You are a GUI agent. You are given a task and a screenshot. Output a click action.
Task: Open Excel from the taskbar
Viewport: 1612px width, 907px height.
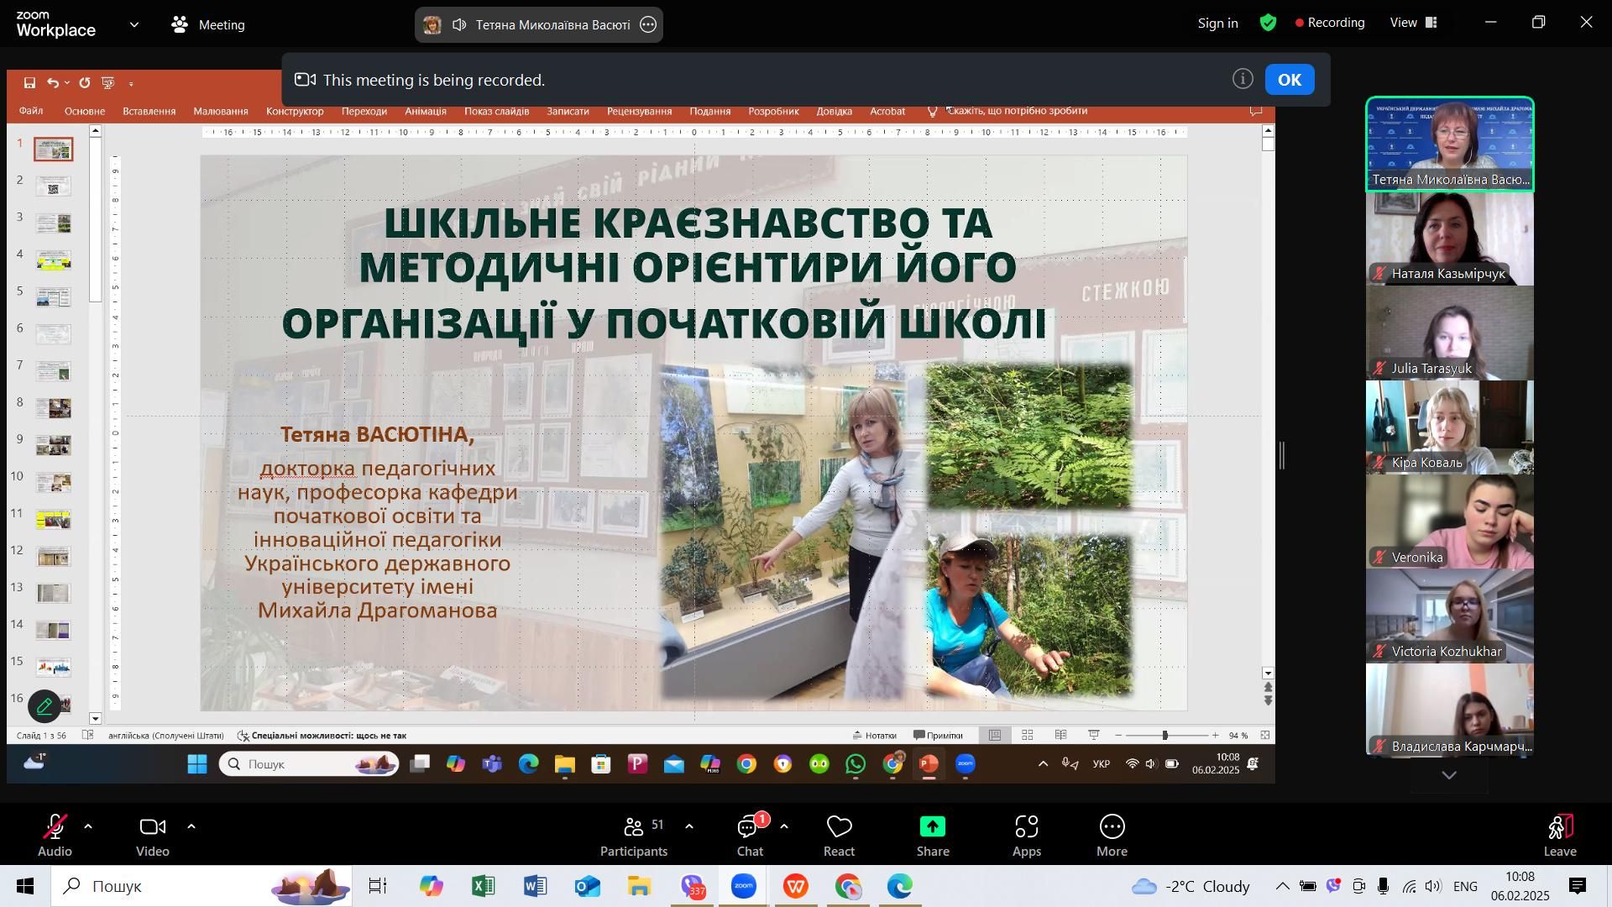coord(484,887)
